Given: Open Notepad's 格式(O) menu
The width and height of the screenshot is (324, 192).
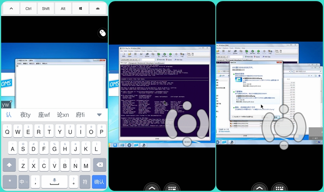Looking at the screenshot, I should tap(32, 64).
